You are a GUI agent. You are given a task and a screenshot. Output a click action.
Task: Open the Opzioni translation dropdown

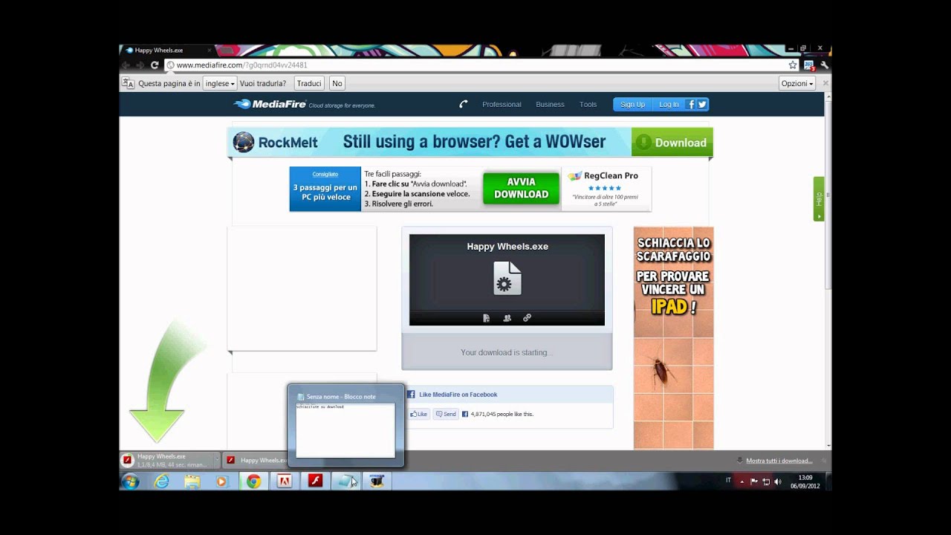tap(796, 83)
